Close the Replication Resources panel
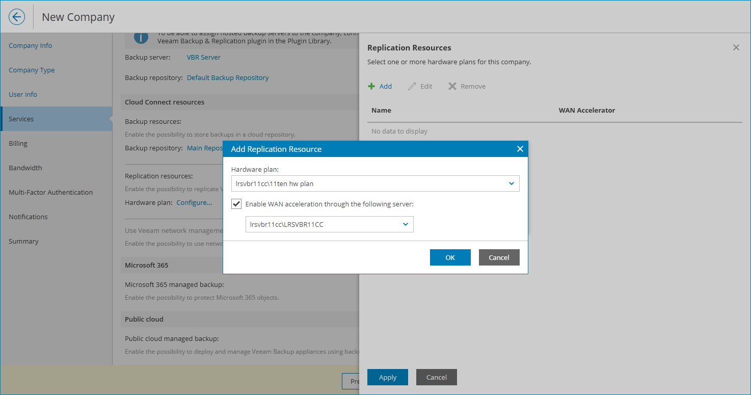The image size is (751, 395). [x=736, y=47]
